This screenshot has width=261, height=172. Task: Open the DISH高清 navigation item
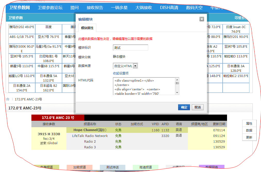pyautogui.click(x=169, y=8)
